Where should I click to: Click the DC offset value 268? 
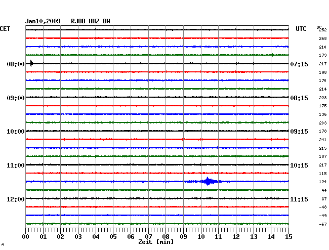pos(323,38)
